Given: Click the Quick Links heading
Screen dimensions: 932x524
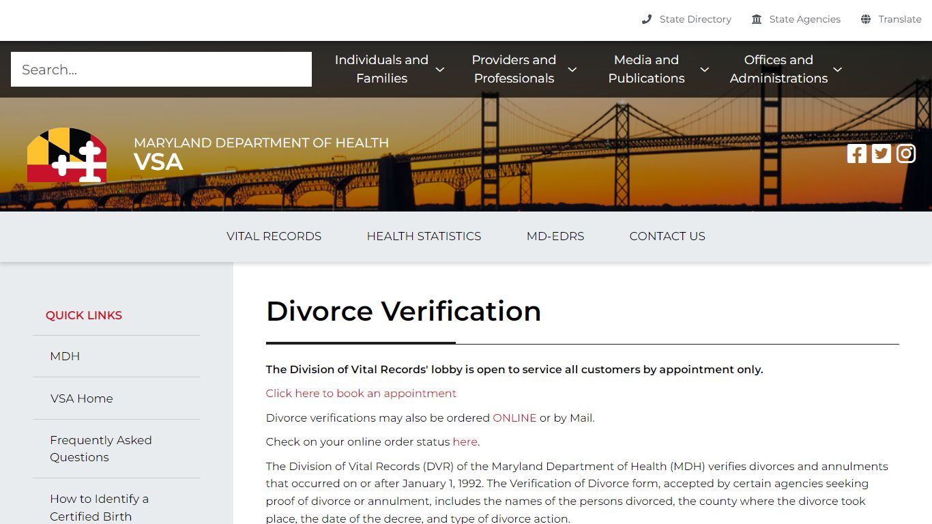Looking at the screenshot, I should (x=84, y=315).
